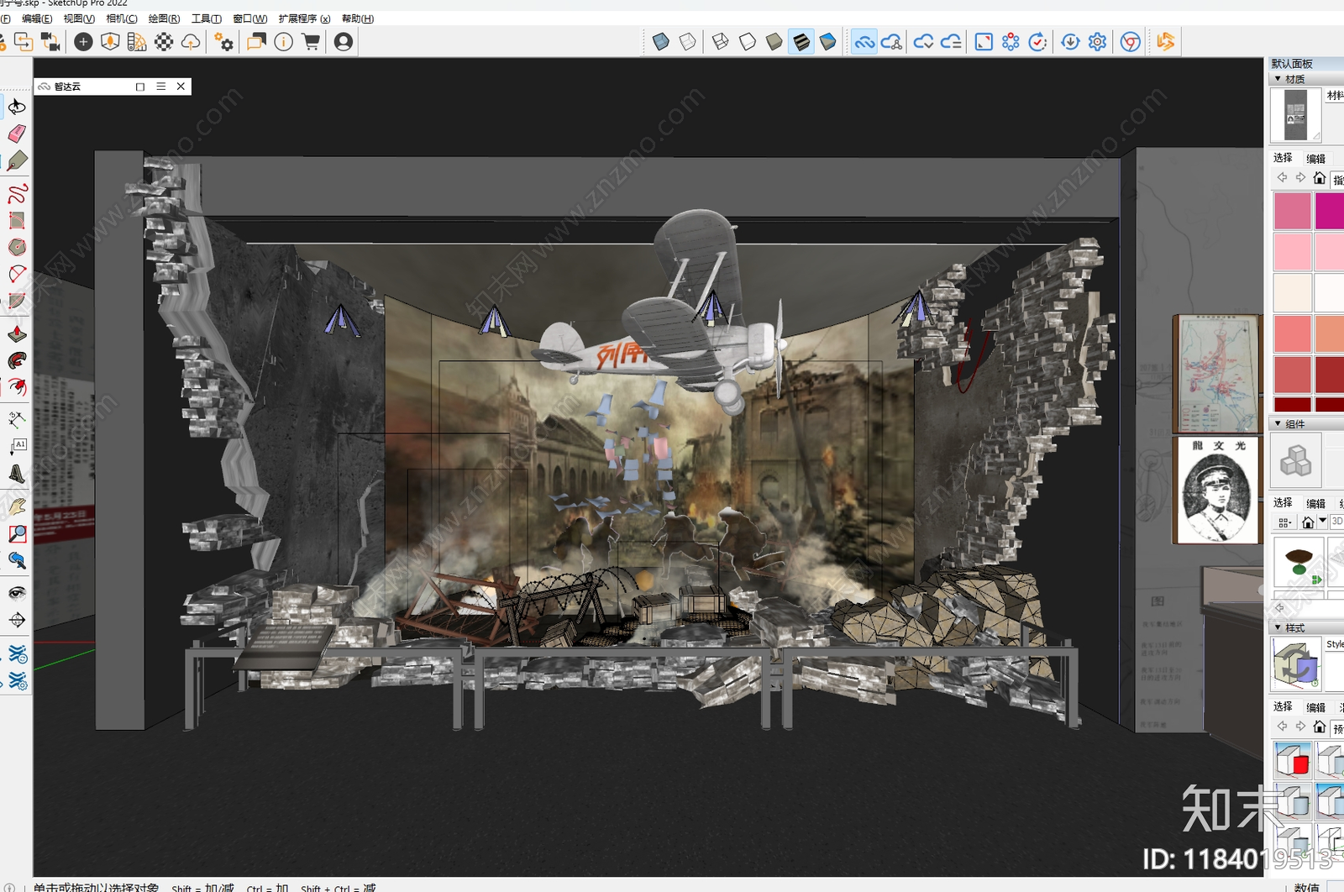The image size is (1344, 892).
Task: Pick the salmon coral material swatch
Action: coord(1292,333)
